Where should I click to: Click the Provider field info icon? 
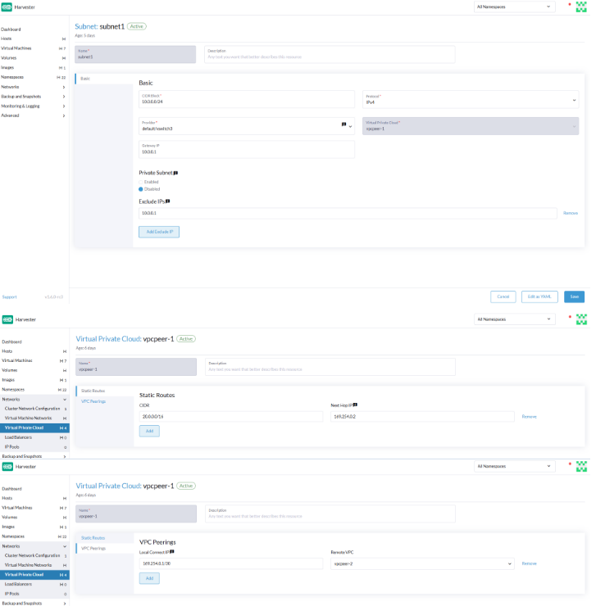(x=343, y=124)
